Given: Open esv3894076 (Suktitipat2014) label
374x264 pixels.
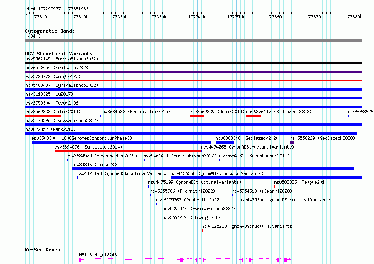Looking at the screenshot, I should click(88, 147).
